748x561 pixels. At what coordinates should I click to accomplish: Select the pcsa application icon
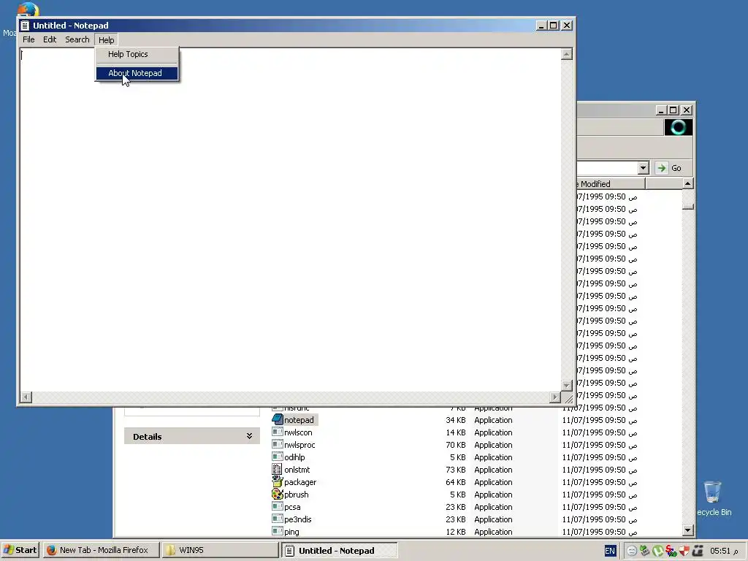pyautogui.click(x=277, y=506)
